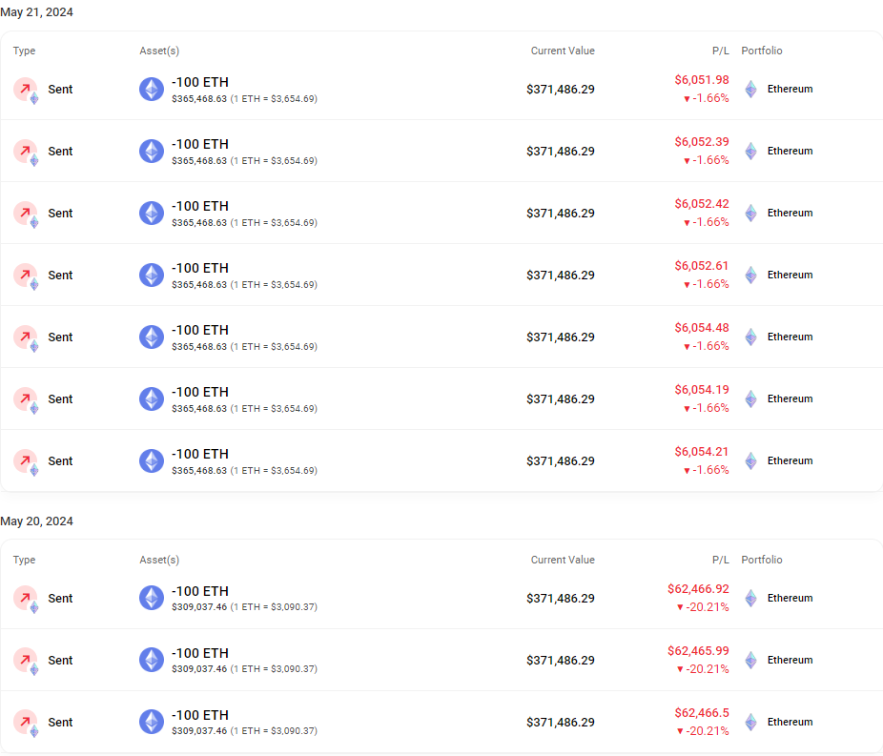Click the ETH coin icon in the $62,465.99 P/L row
The width and height of the screenshot is (883, 756).
tap(152, 660)
